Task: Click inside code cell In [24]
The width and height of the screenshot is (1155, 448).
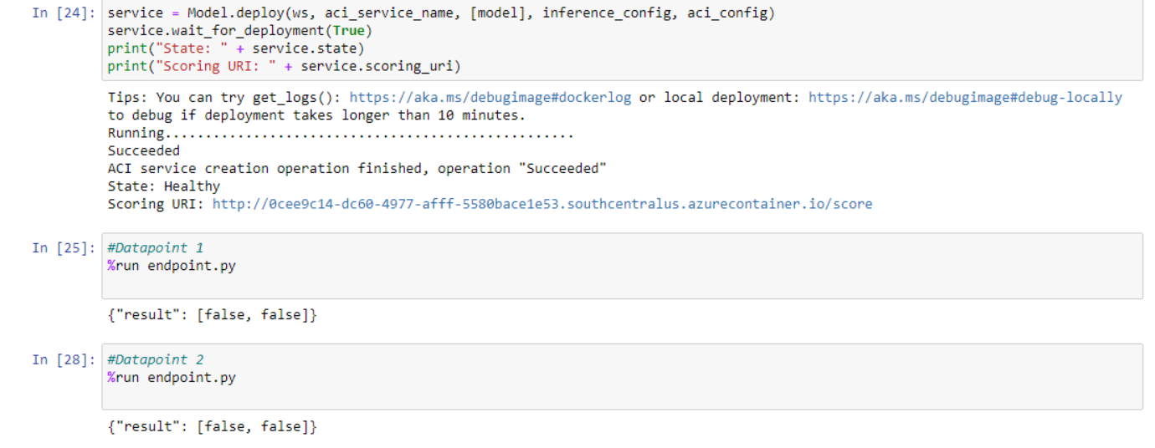Action: 622,40
